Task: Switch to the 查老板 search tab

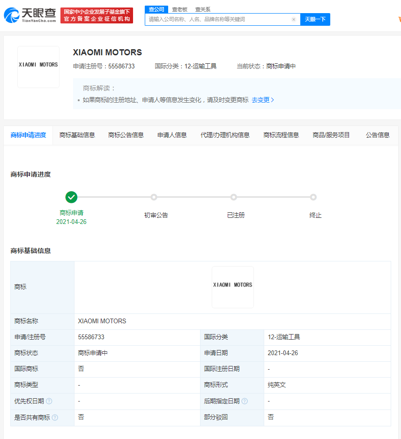Action: click(179, 9)
